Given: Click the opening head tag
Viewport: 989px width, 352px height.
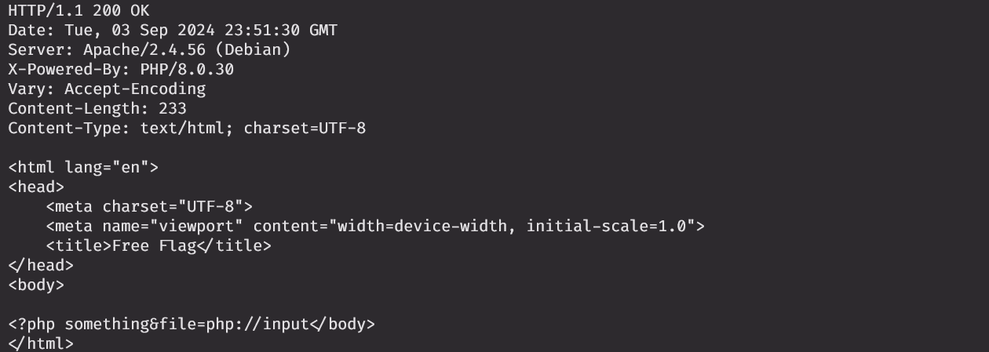Looking at the screenshot, I should (x=36, y=187).
